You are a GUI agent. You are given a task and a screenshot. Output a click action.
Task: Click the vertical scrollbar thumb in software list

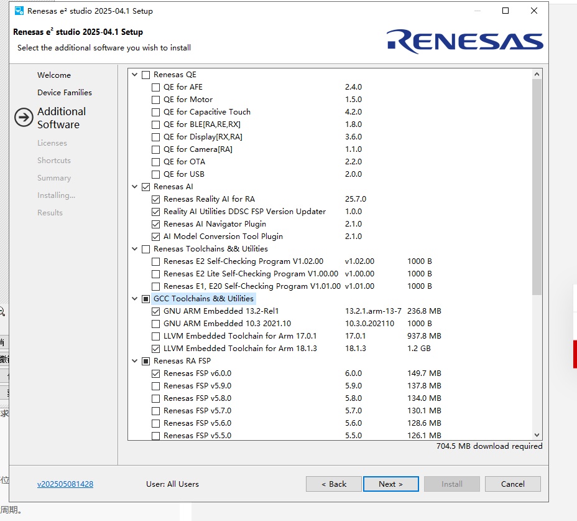click(x=537, y=187)
